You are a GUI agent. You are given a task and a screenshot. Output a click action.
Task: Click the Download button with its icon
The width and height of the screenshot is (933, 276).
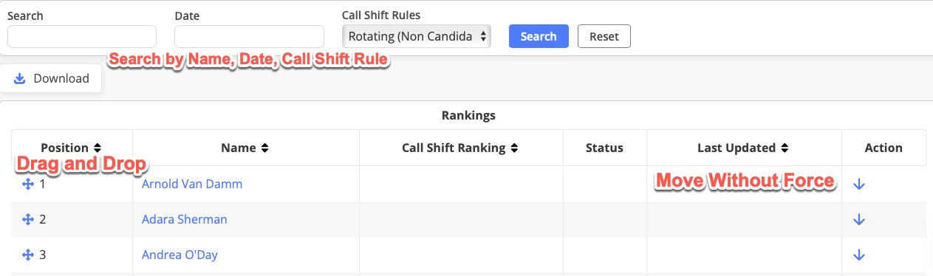pos(51,78)
